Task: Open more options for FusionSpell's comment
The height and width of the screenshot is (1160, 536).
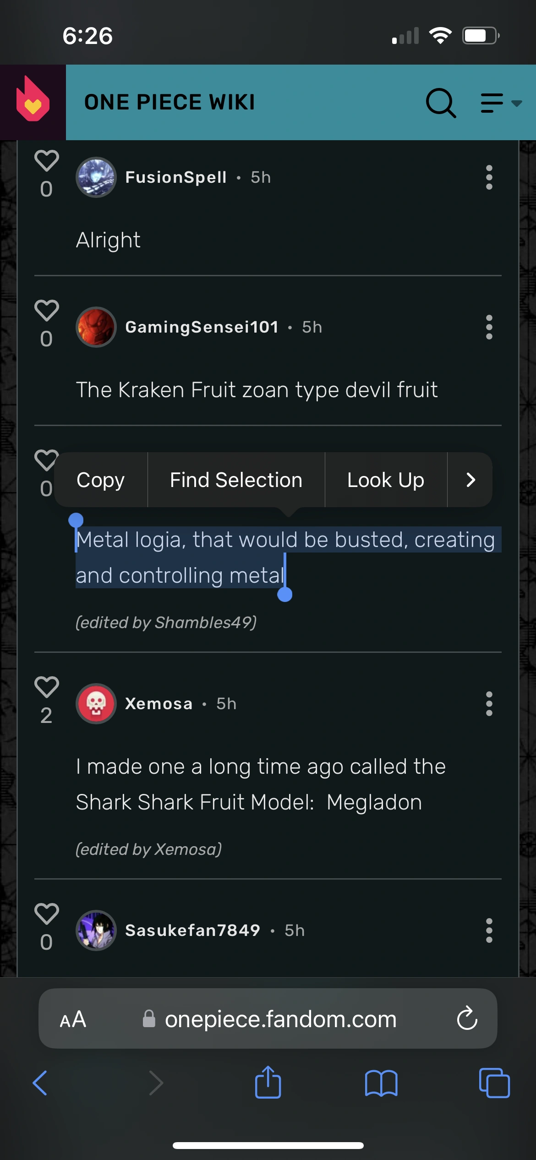Action: (489, 177)
